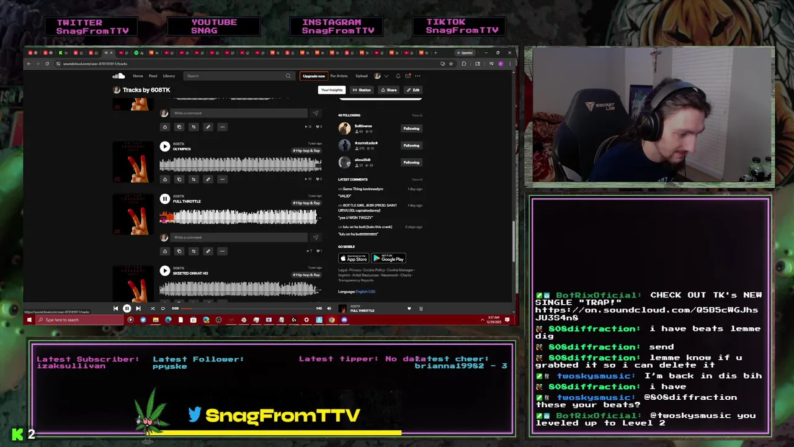Click the search magnifier icon
The height and width of the screenshot is (447, 794).
pyautogui.click(x=288, y=76)
